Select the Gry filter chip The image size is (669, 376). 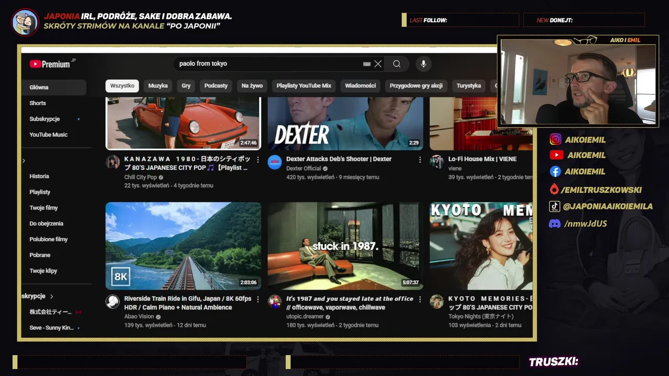pos(186,86)
